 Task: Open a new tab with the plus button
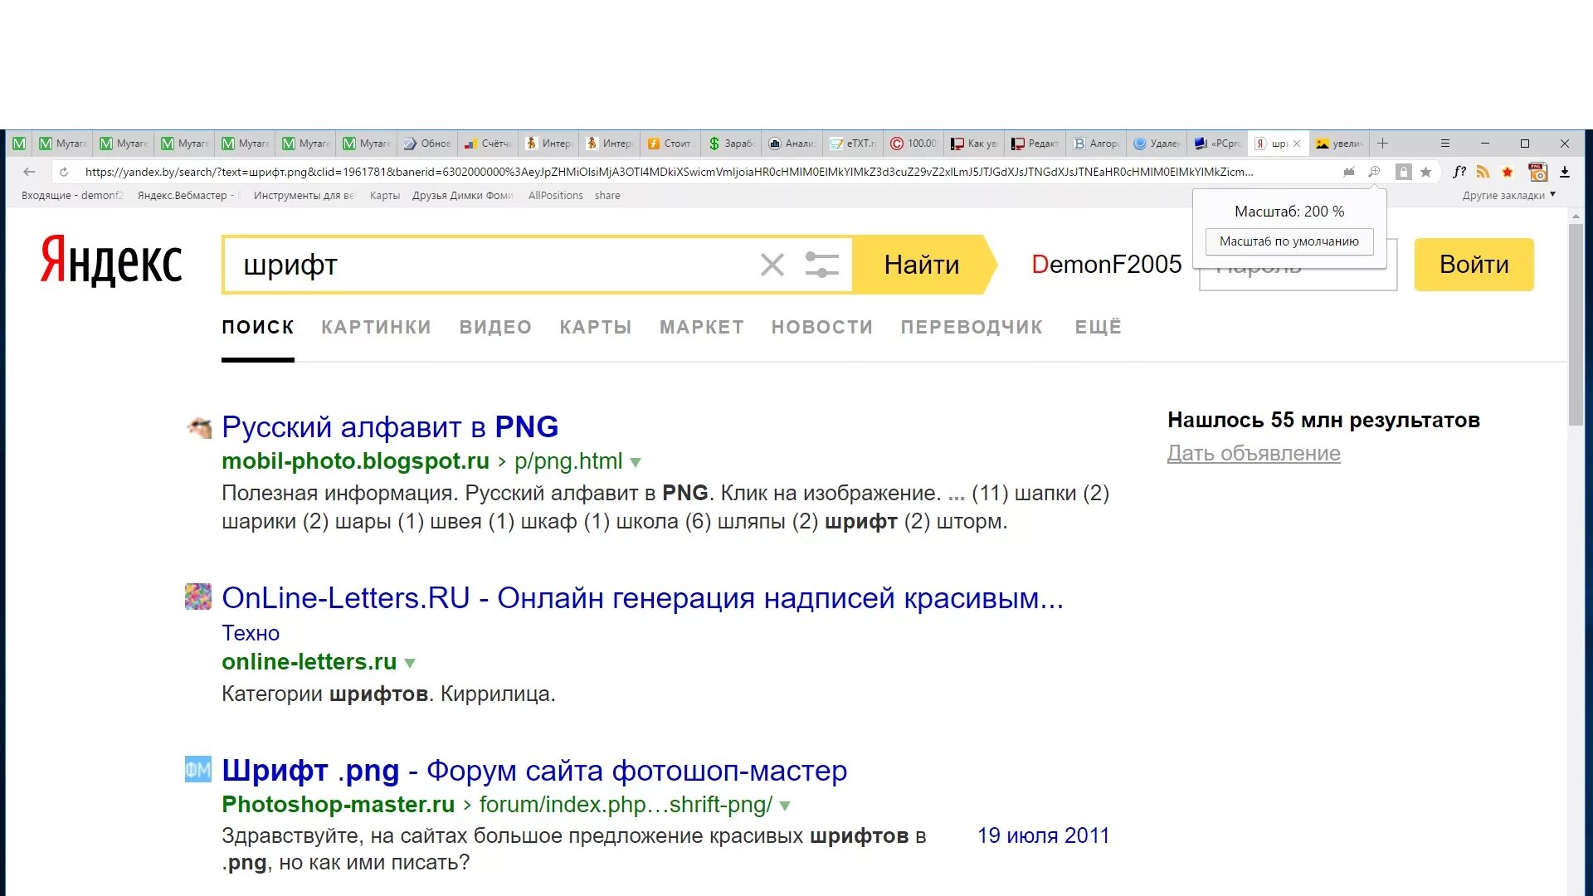pyautogui.click(x=1382, y=144)
